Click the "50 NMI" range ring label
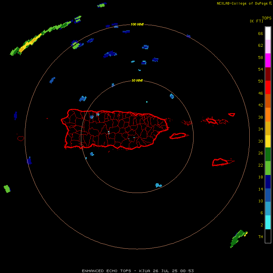Image resolution: width=273 pixels, height=273 pixels. [x=137, y=80]
